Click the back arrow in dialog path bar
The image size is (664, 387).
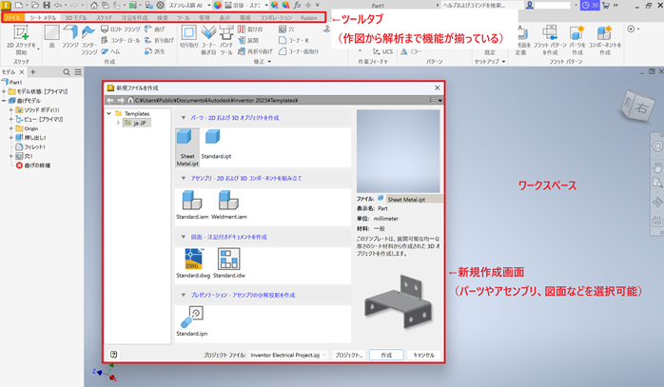pyautogui.click(x=110, y=101)
